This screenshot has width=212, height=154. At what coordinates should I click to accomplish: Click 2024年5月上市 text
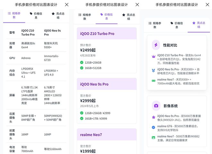89,106
